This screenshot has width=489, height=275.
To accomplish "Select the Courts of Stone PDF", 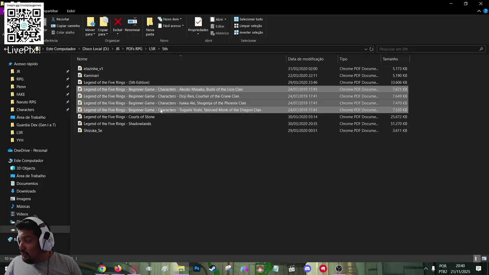I will (119, 117).
